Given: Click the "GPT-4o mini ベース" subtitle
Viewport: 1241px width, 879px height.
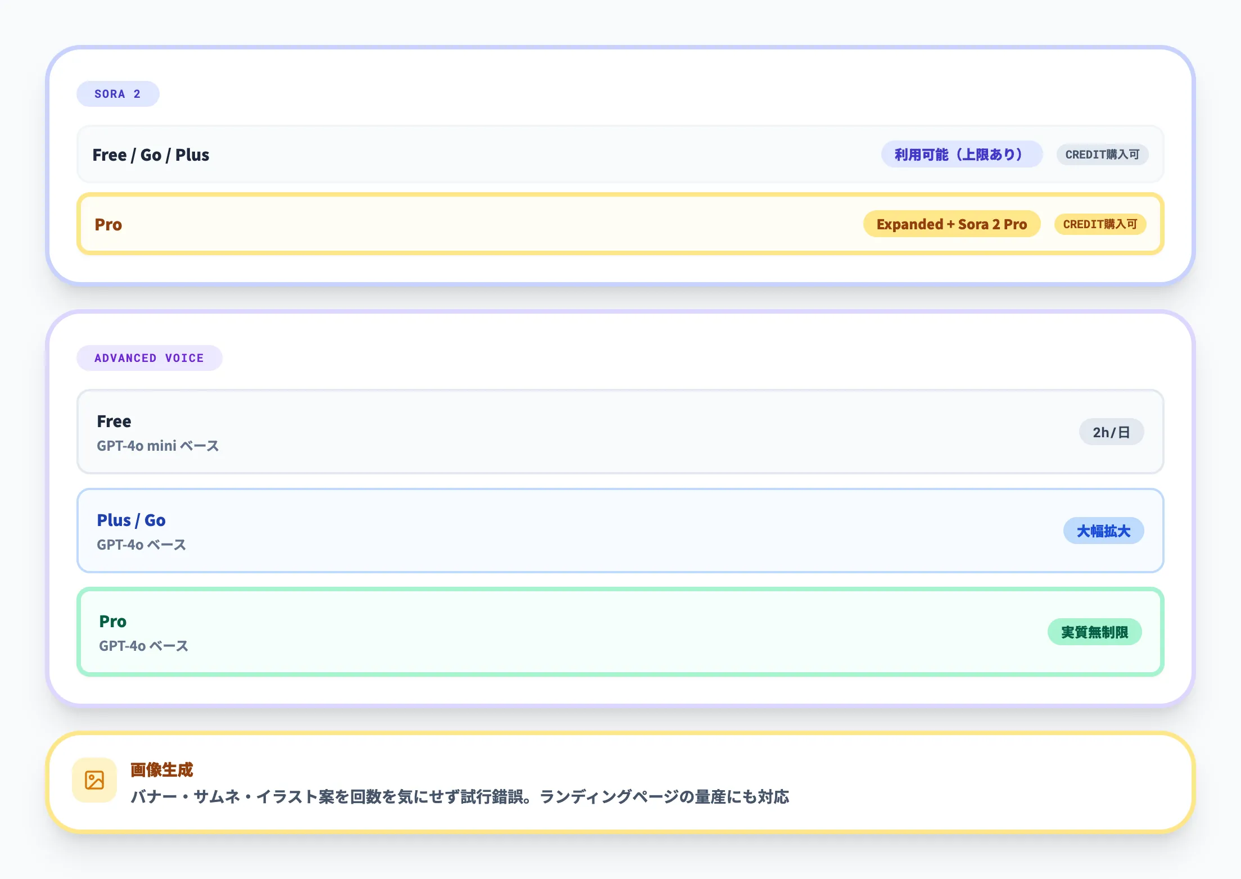Looking at the screenshot, I should [158, 446].
